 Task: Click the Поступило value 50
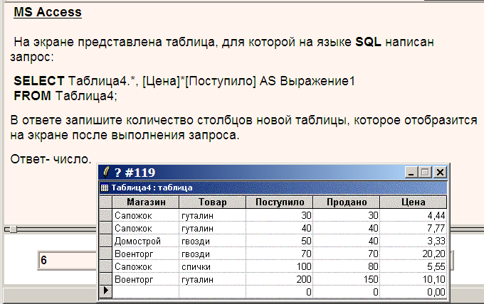click(x=279, y=241)
